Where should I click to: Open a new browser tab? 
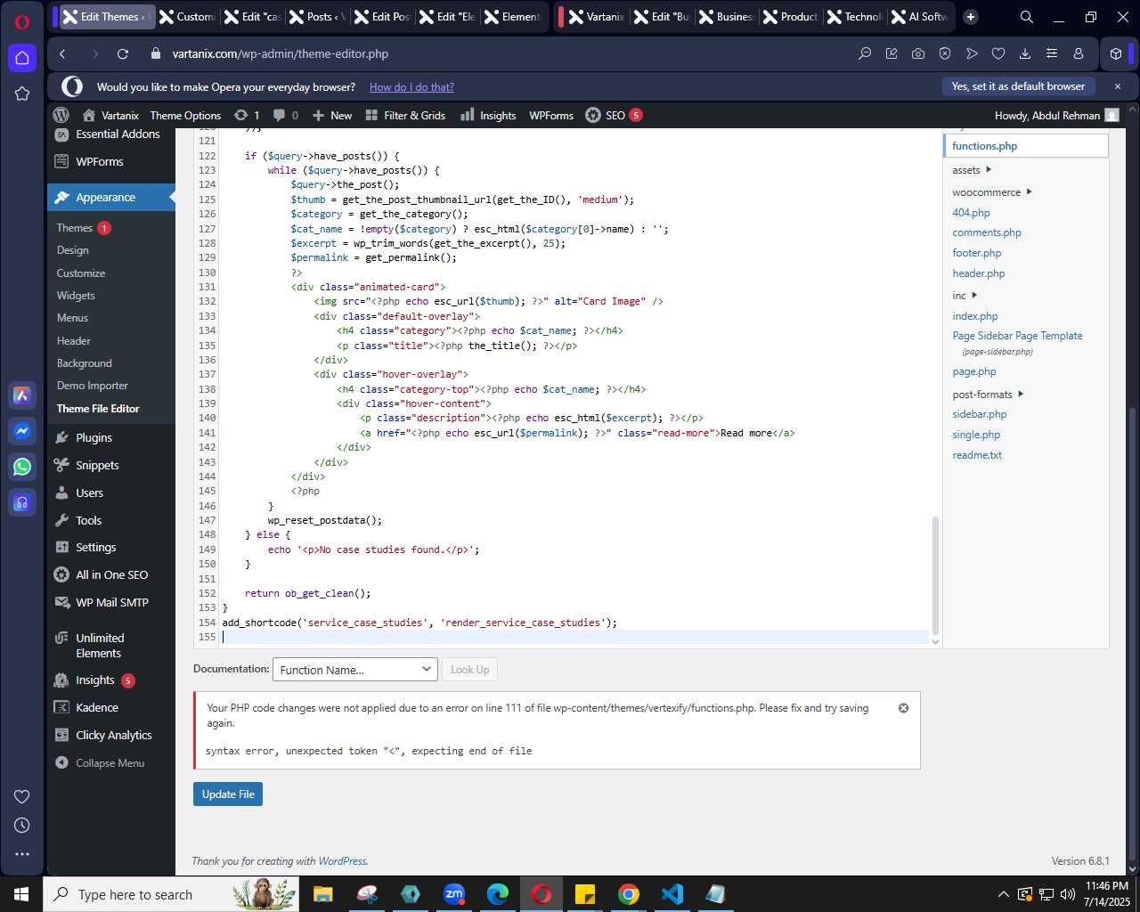point(971,17)
